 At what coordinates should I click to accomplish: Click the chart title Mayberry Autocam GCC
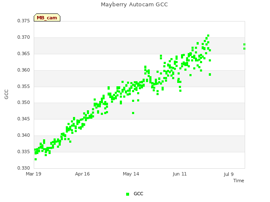134,5
